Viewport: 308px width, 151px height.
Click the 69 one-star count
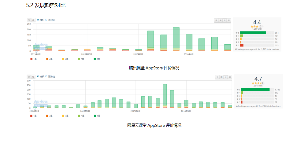(x=276, y=102)
